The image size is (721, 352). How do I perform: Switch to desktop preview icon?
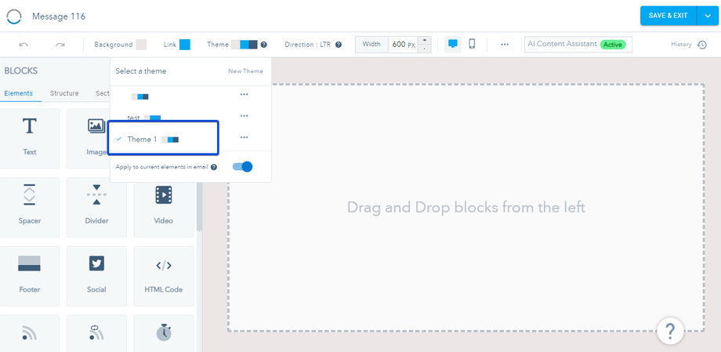[453, 44]
